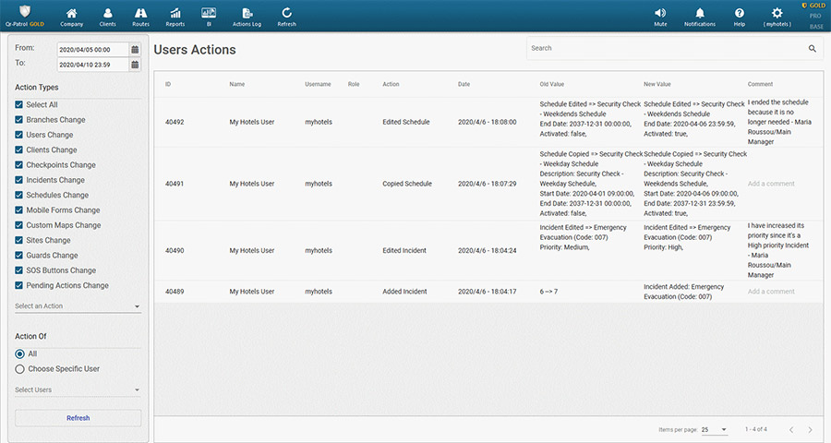Viewport: 831px width, 443px height.
Task: Expand the Select an Action dropdown
Action: click(78, 306)
